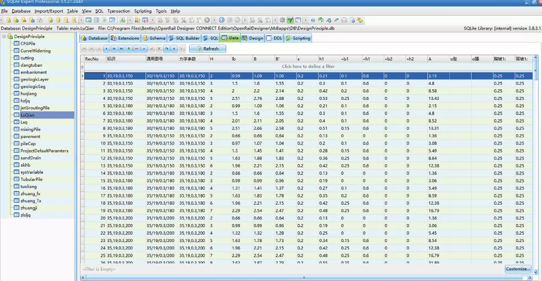
Task: Collapse the DesignPrinciple database tree node
Action: pos(4,36)
